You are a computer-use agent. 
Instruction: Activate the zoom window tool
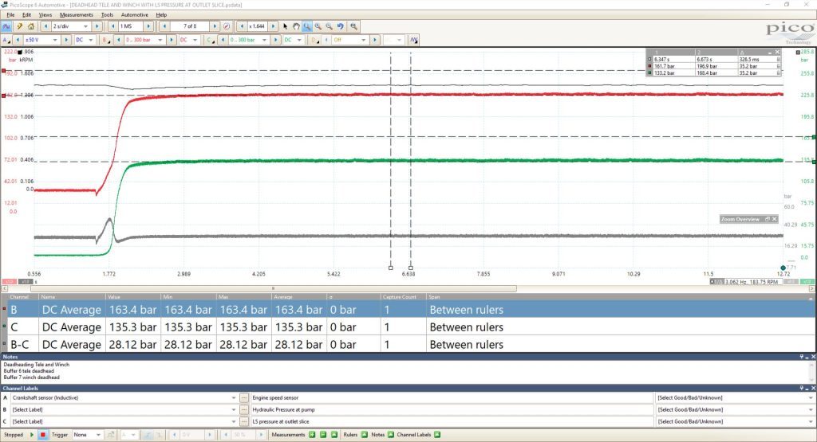point(307,26)
